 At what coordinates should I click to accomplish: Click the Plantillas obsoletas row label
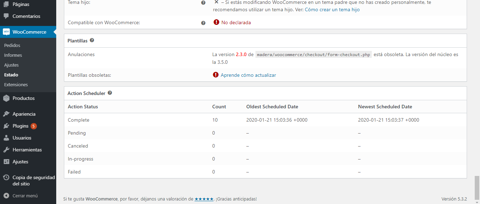point(90,75)
